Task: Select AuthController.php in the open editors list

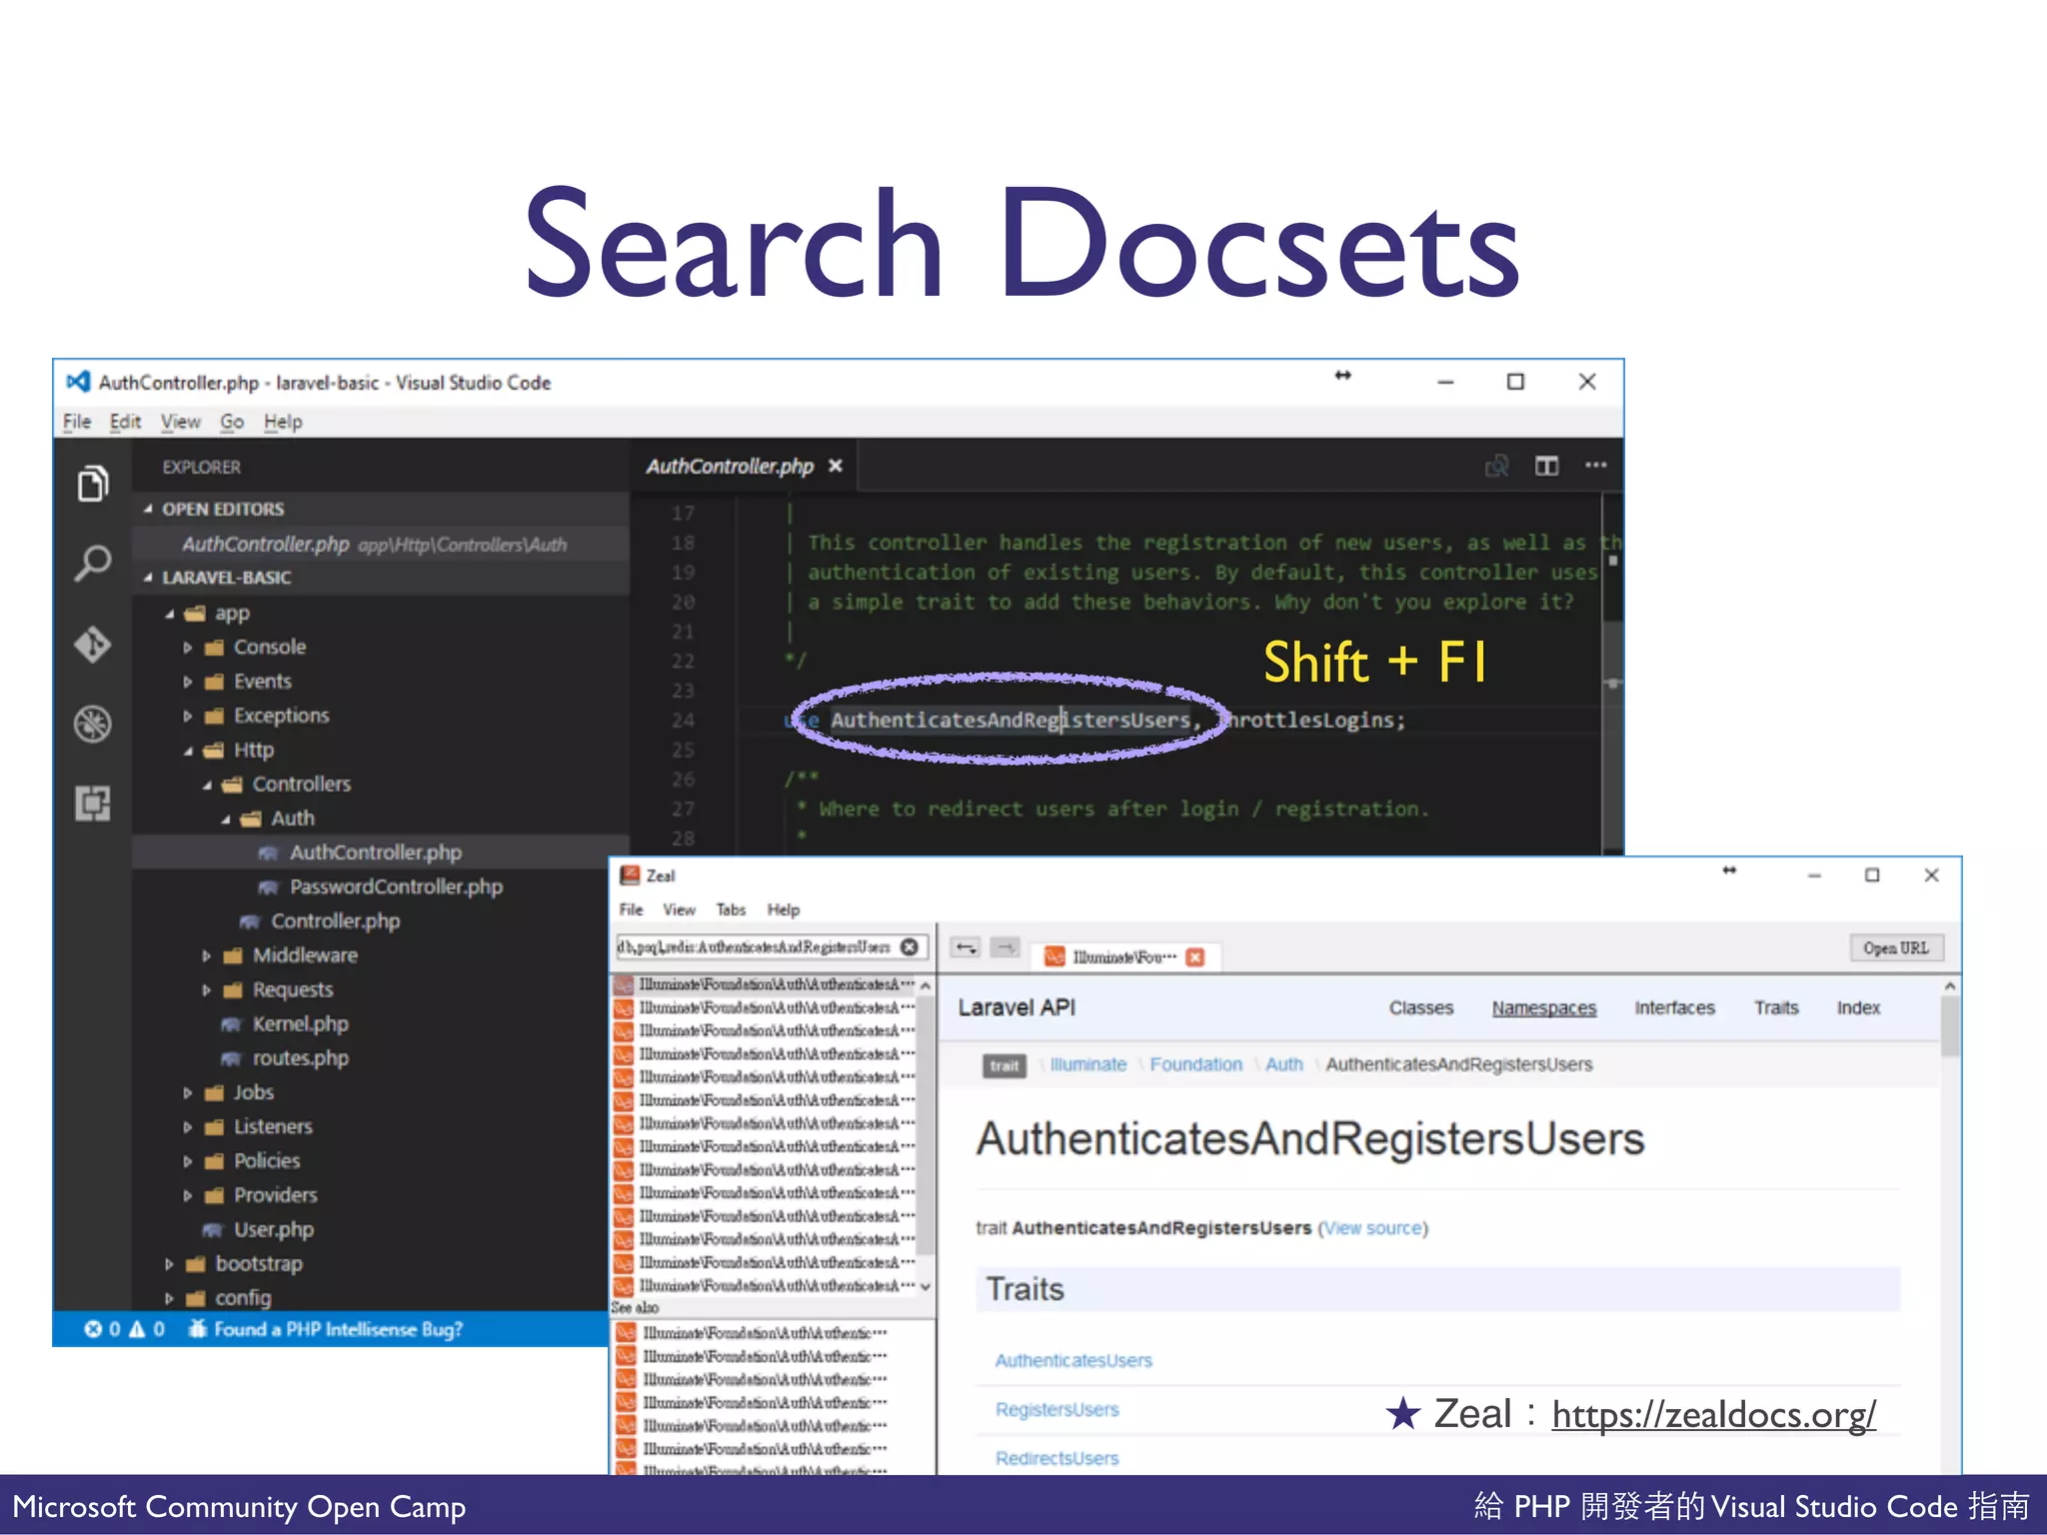Action: click(381, 544)
